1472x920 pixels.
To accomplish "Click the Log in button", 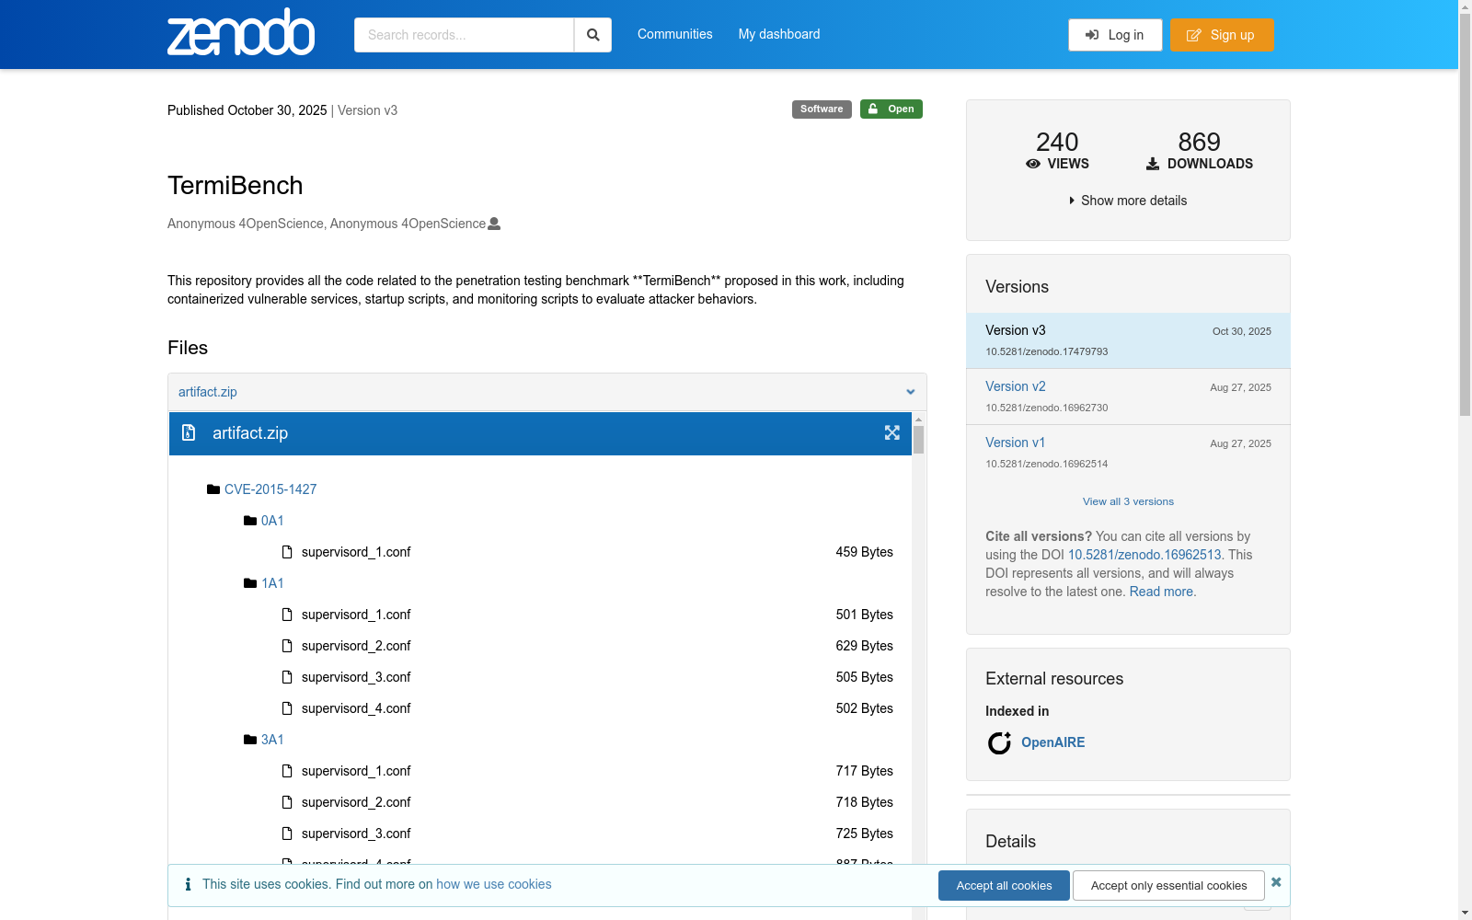I will point(1115,35).
